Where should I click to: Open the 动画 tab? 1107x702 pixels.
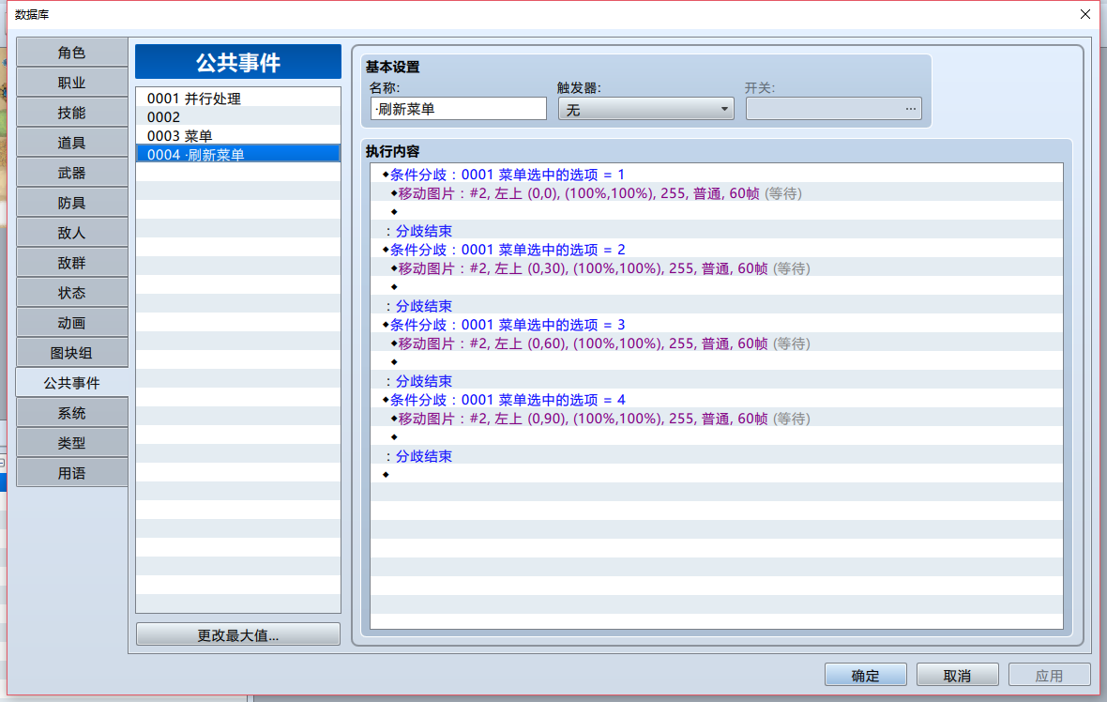point(71,324)
